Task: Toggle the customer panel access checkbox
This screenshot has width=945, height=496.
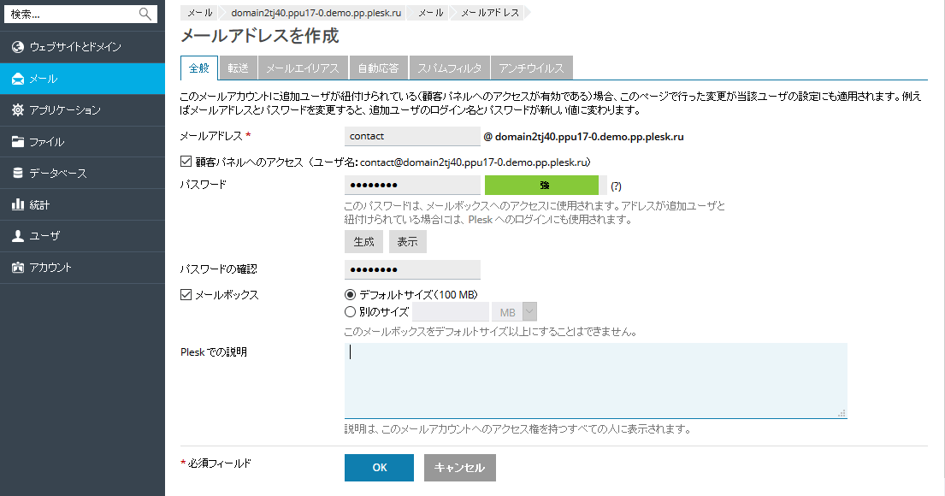Action: [x=186, y=161]
